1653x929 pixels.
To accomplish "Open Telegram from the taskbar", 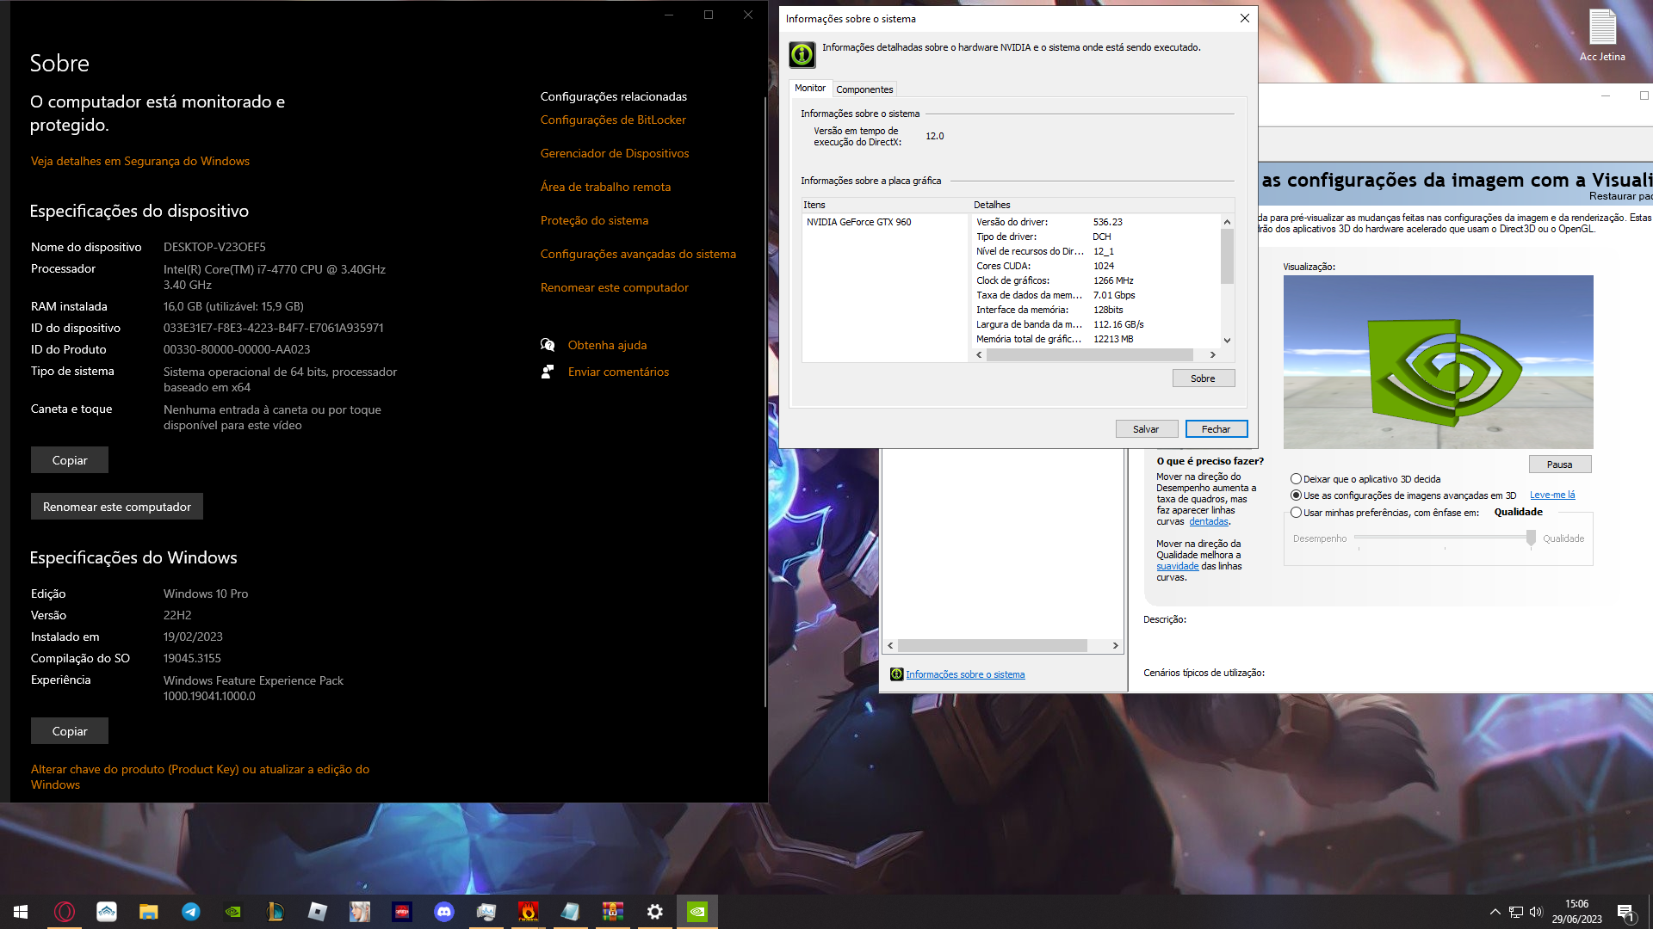I will pos(191,912).
